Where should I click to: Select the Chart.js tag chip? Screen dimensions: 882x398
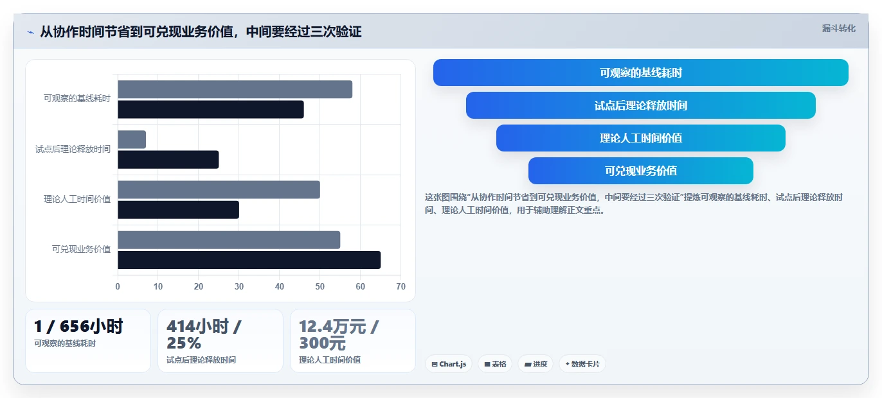(449, 364)
